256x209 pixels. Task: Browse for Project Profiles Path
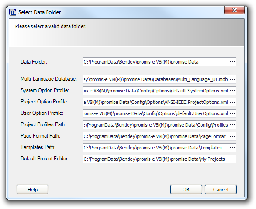tap(232, 125)
